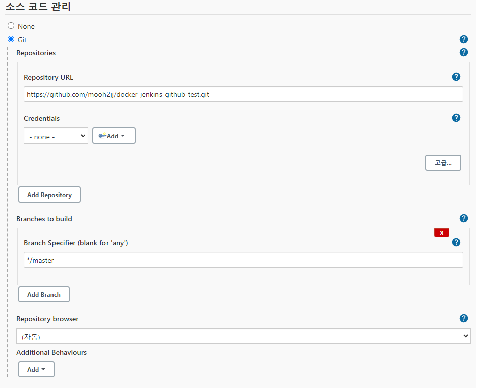Remove the branch specifier with the red X
Image resolution: width=477 pixels, height=388 pixels.
441,232
